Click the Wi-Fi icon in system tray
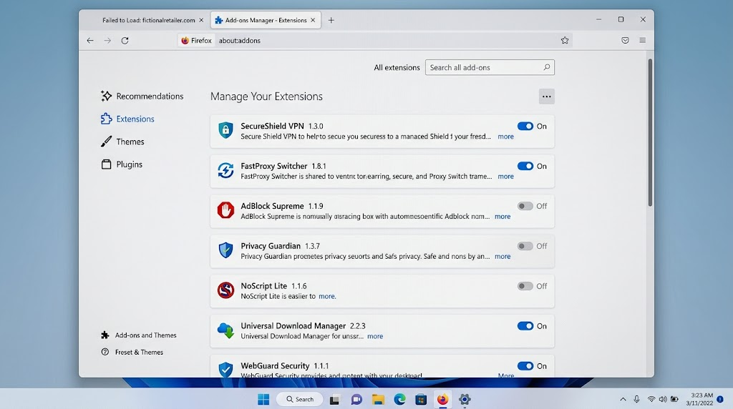 (x=651, y=399)
